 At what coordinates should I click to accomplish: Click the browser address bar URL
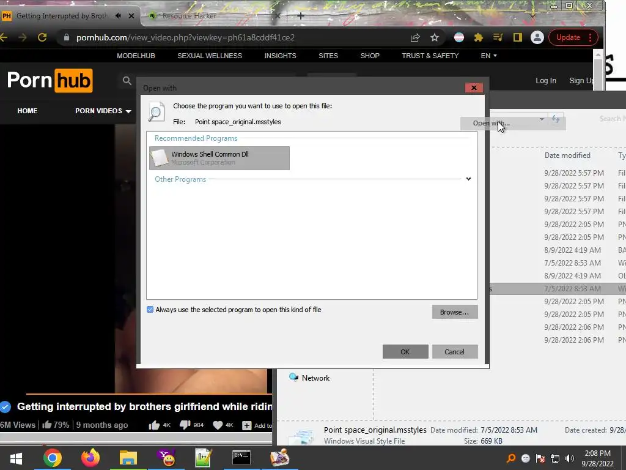[x=185, y=37]
